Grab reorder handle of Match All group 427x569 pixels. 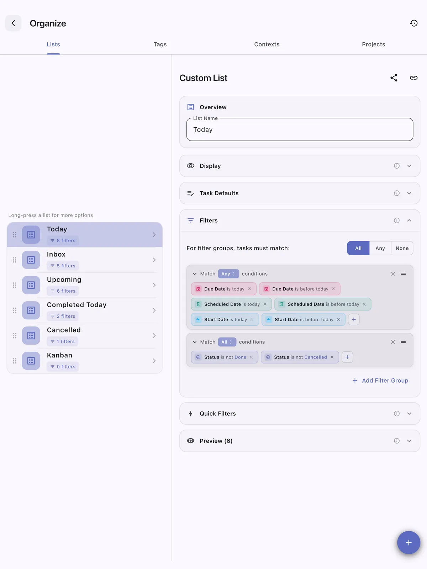click(404, 342)
